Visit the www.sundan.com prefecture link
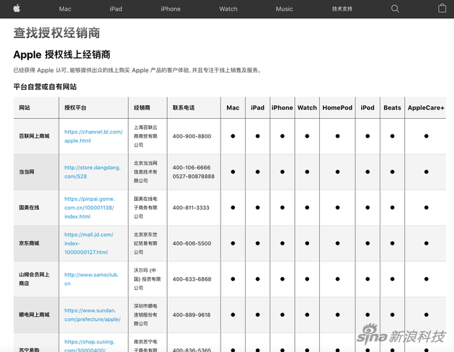Image resolution: width=454 pixels, height=352 pixels. 92,315
